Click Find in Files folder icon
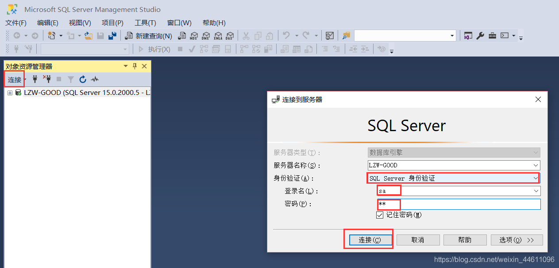The width and height of the screenshot is (559, 268). (346, 36)
